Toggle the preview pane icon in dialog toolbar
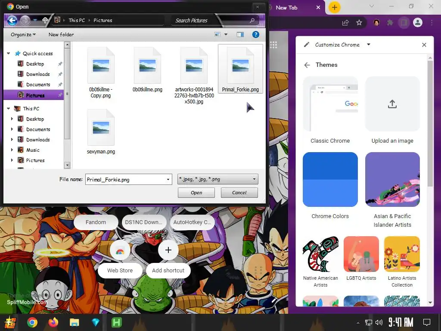Image resolution: width=441 pixels, height=331 pixels. pyautogui.click(x=240, y=34)
